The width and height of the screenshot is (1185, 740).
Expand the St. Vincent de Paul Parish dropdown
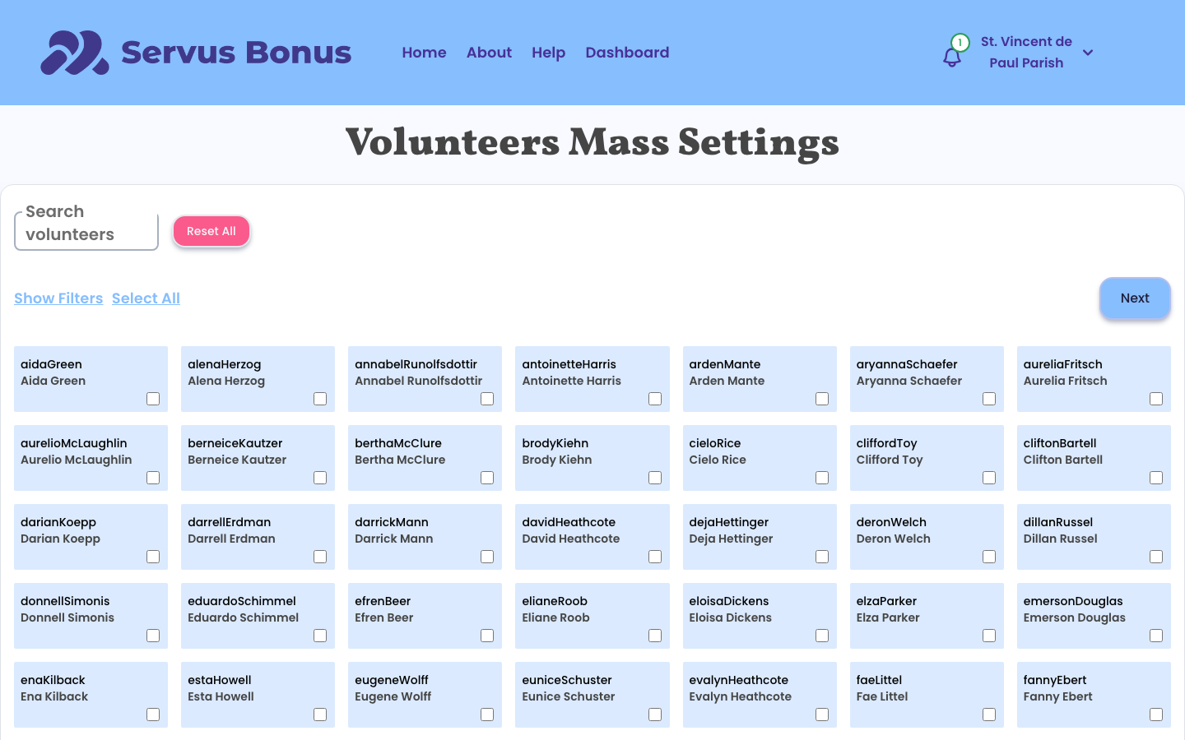coord(1088,53)
